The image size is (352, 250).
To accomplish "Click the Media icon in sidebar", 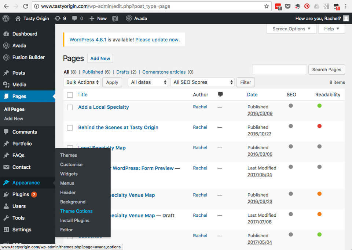I will click(x=6, y=85).
